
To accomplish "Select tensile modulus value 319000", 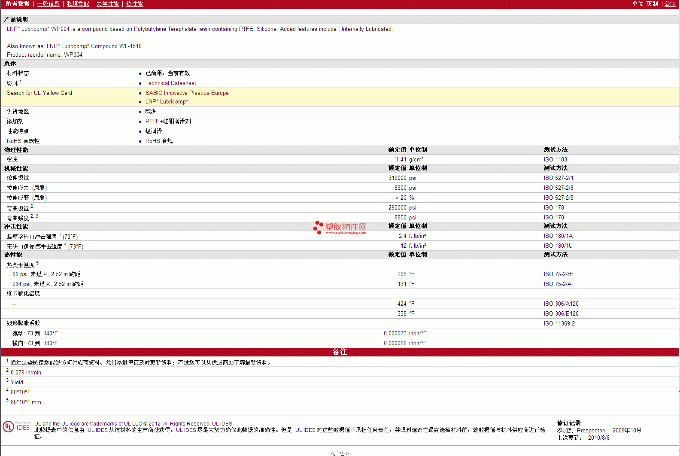I will [x=398, y=178].
